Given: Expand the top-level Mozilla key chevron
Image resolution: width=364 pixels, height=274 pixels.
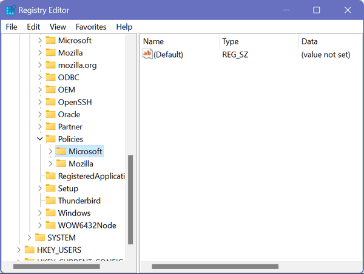Looking at the screenshot, I should pyautogui.click(x=40, y=53).
